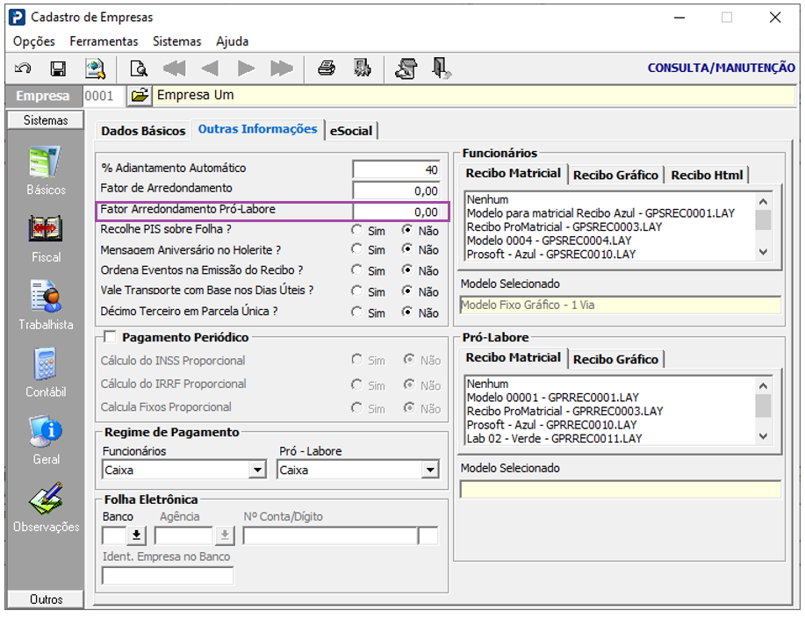This screenshot has width=805, height=618.
Task: Click the Outros button at sidebar bottom
Action: click(x=46, y=600)
